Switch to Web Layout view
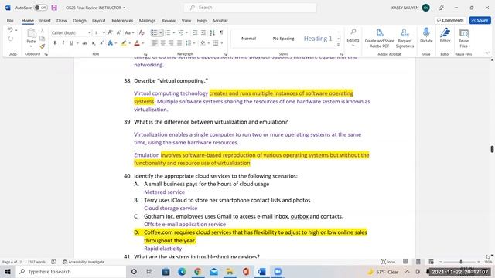The width and height of the screenshot is (495, 278). pyautogui.click(x=431, y=262)
